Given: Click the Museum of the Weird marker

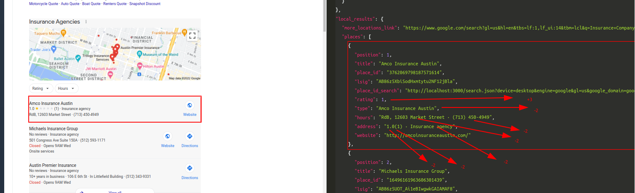Looking at the screenshot, I should 140,54.
